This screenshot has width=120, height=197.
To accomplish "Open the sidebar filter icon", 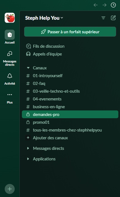I will point(103,18).
